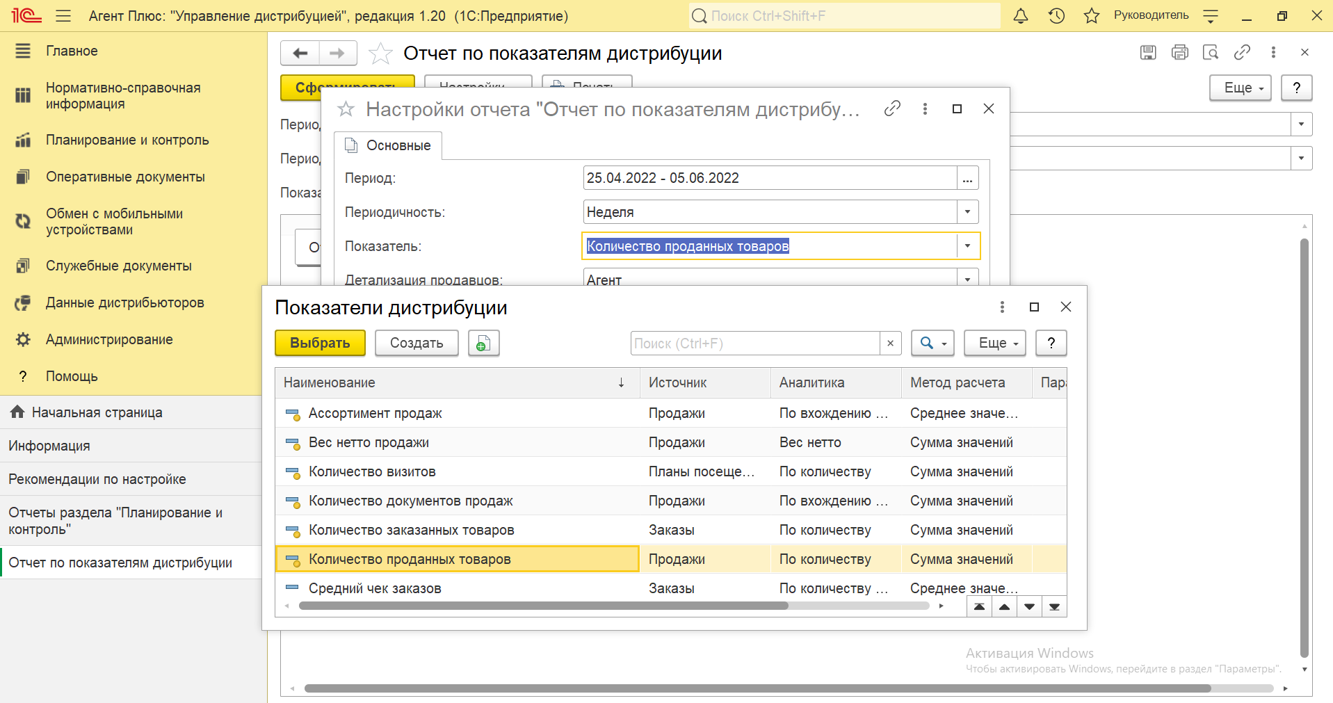Open Рекомендации по настройке page
1333x703 pixels.
[131, 479]
